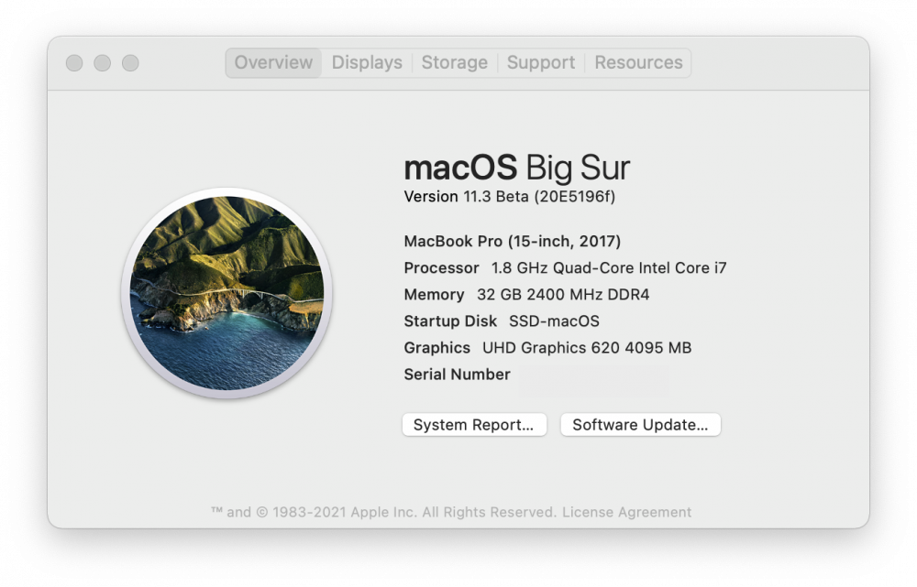
Task: Switch to the Overview tab
Action: [x=273, y=62]
